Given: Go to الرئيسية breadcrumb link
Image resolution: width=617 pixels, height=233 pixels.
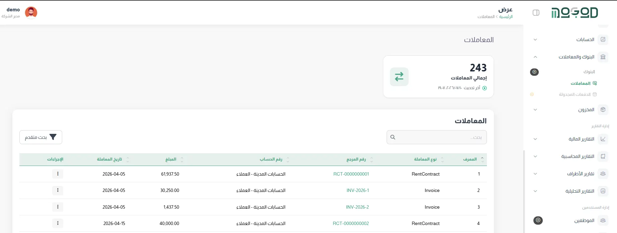Looking at the screenshot, I should coord(506,17).
